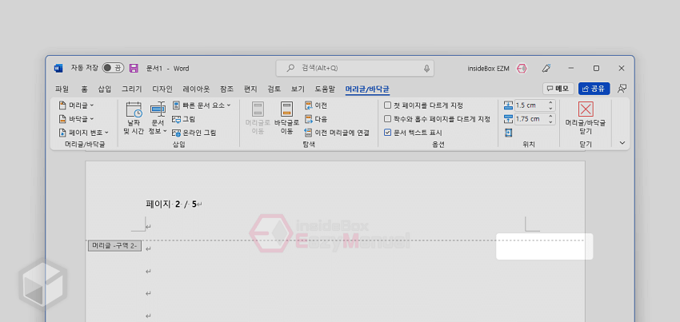680x322 pixels.
Task: Click the footer-from-bottom 1.75 cm field
Action: pyautogui.click(x=531, y=119)
